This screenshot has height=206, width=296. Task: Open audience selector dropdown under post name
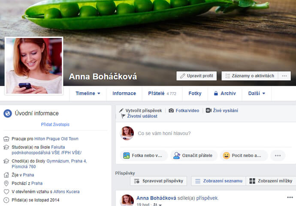point(157,205)
